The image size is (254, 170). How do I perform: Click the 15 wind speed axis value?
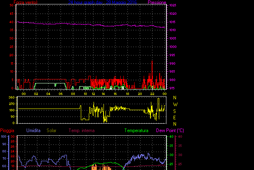[12, 63]
